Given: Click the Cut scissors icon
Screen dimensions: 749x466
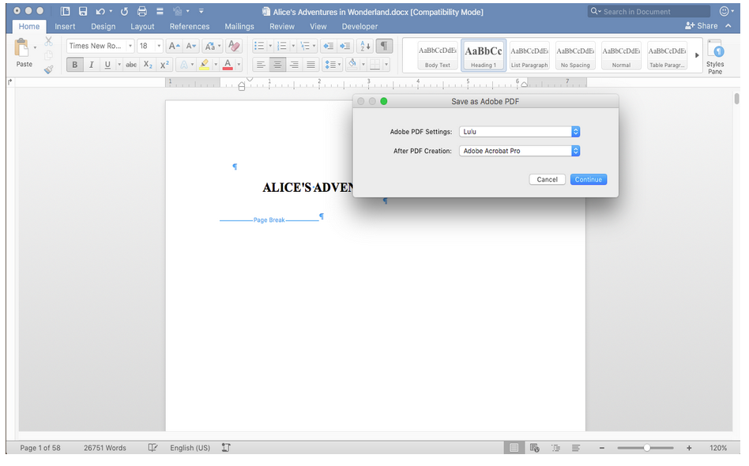Looking at the screenshot, I should (48, 42).
